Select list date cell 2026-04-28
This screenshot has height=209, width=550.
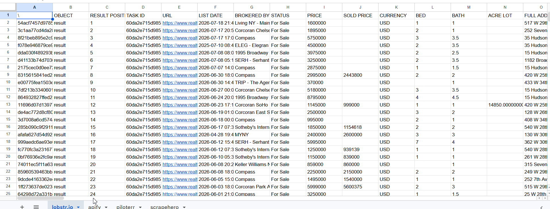[215, 135]
